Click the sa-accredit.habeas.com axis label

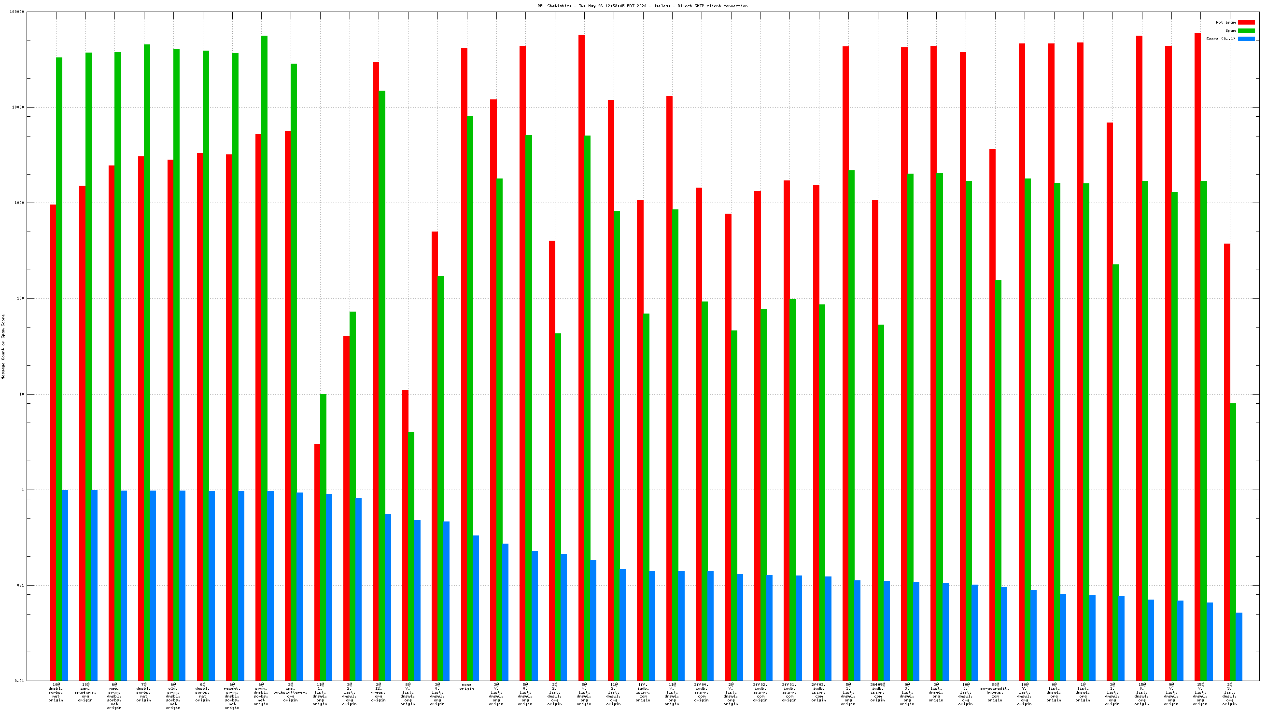[x=995, y=692]
